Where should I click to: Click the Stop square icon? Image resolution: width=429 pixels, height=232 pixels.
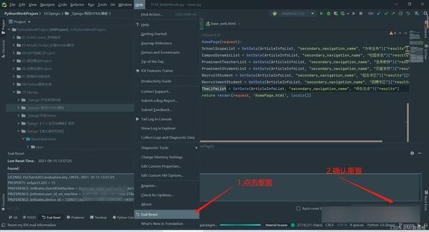pyautogui.click(x=361, y=13)
